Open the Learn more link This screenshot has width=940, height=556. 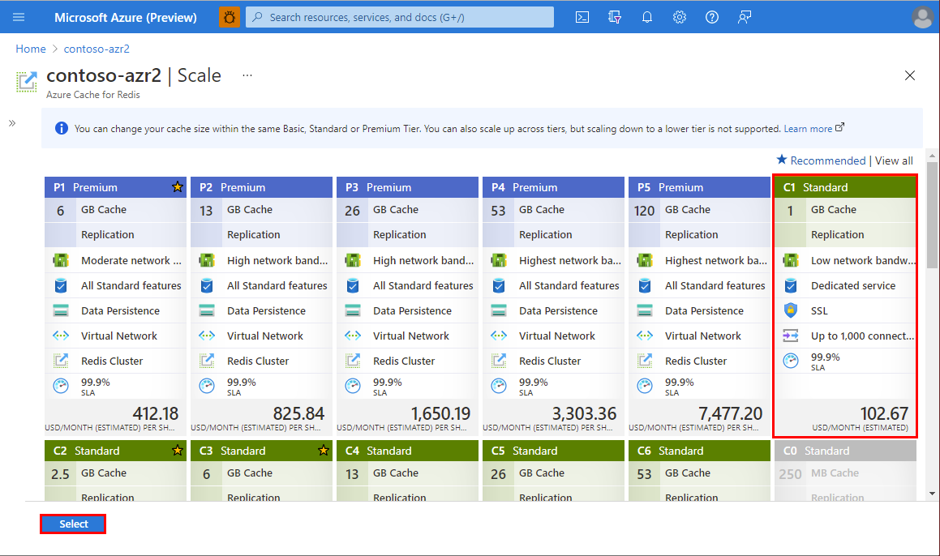[x=809, y=128]
